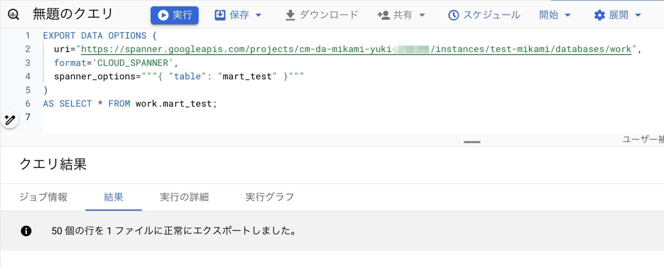Click the 50 個の行 export success message
Viewport: 664px width, 267px height.
(x=174, y=231)
